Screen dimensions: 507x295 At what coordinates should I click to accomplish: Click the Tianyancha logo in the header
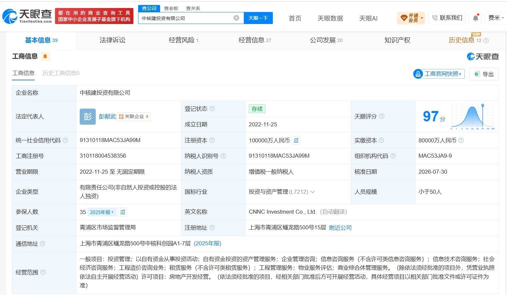click(27, 16)
